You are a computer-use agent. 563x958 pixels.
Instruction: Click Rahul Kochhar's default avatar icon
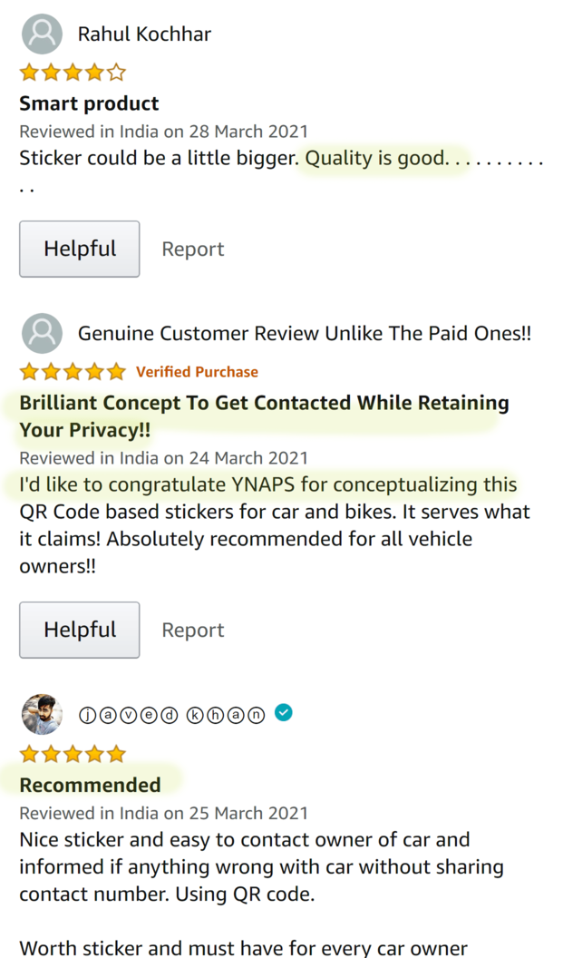pyautogui.click(x=42, y=34)
